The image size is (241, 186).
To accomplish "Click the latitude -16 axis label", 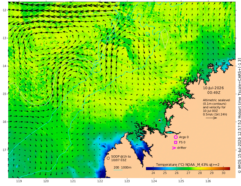I will point(4,122).
